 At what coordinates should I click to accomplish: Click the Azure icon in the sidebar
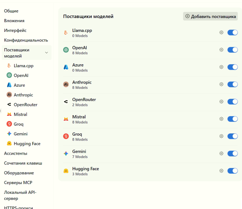(x=9, y=85)
